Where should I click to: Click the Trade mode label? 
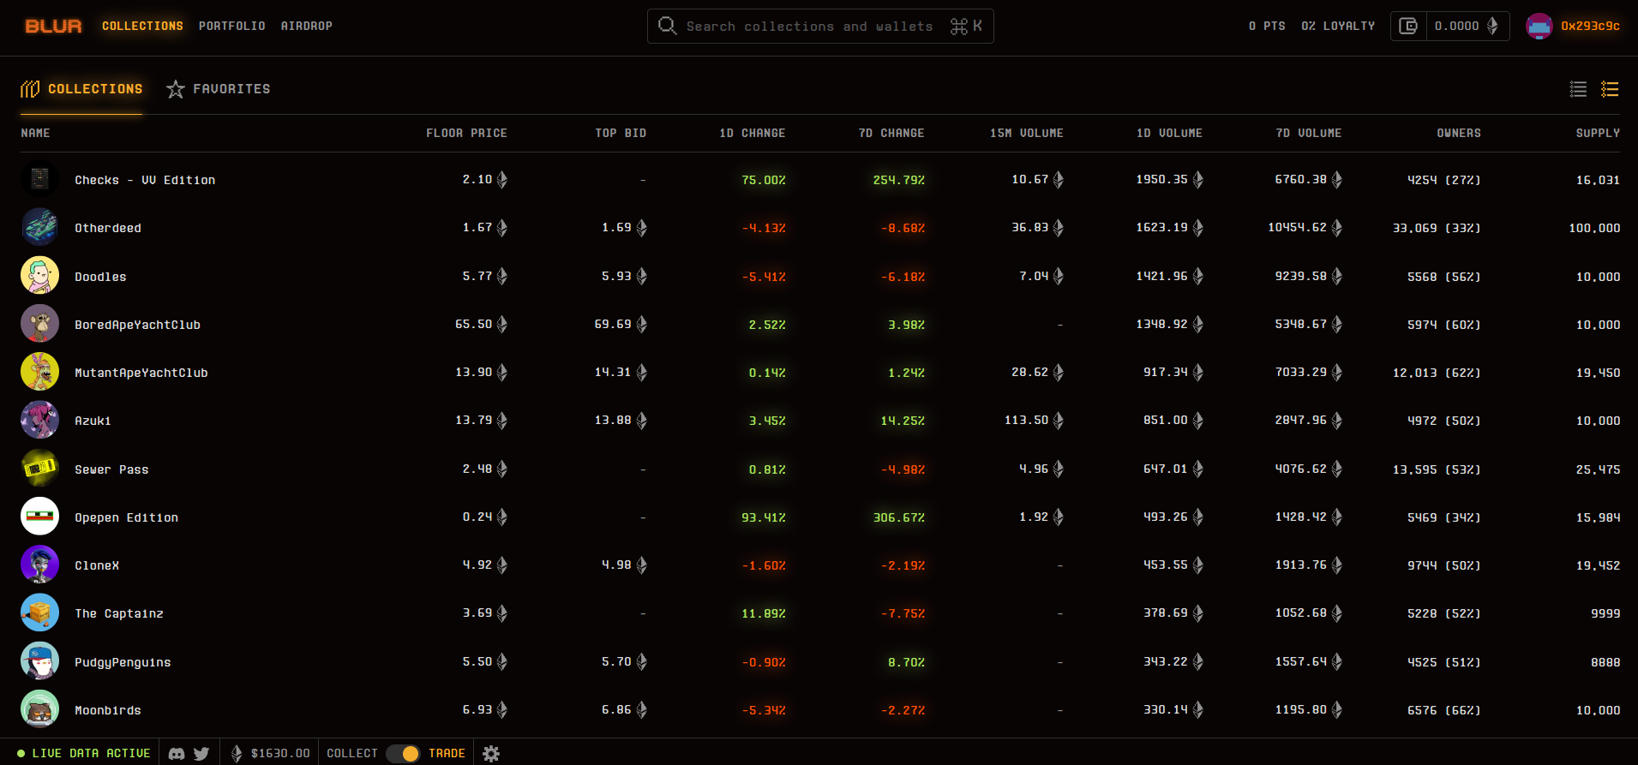[x=447, y=753]
